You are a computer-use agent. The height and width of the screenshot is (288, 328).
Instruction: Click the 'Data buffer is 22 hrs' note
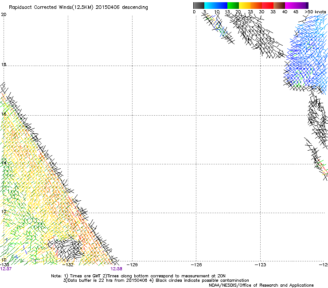tap(156, 280)
